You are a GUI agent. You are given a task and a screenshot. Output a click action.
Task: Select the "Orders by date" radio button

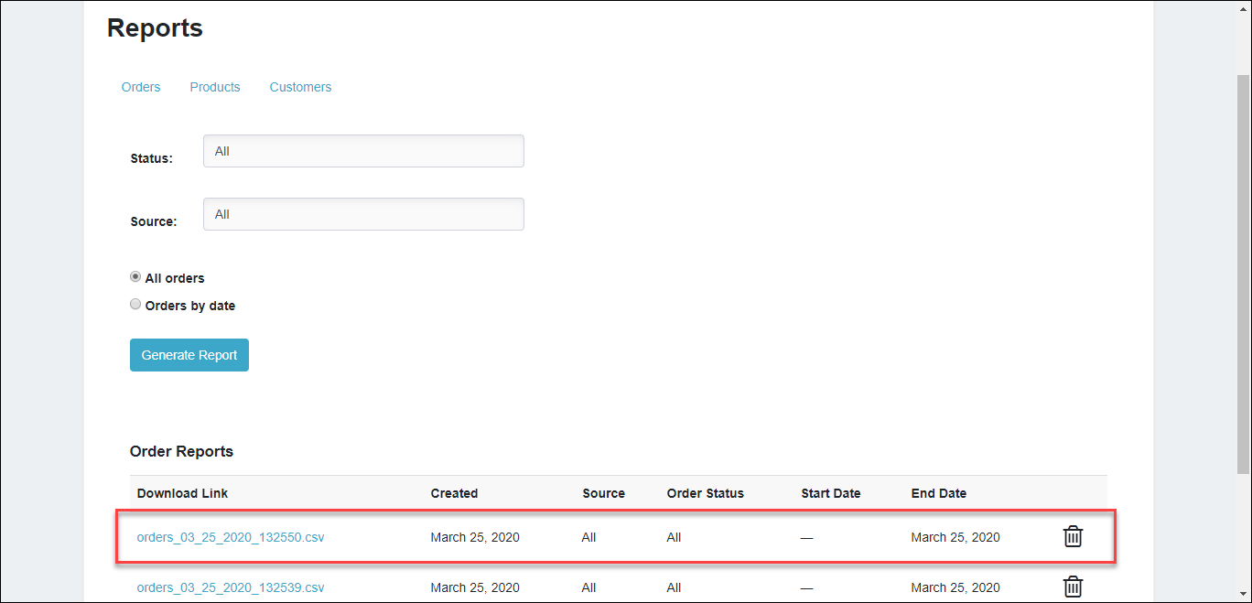[x=135, y=304]
